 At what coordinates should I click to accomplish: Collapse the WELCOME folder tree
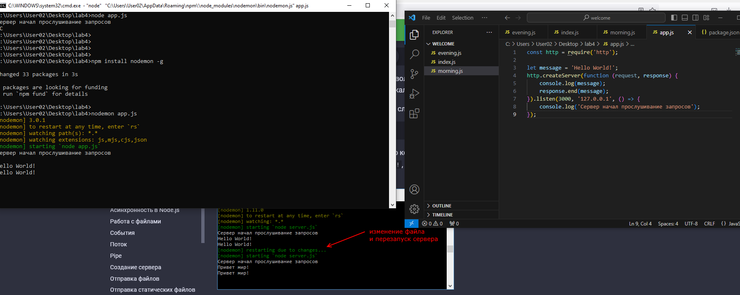pos(443,44)
